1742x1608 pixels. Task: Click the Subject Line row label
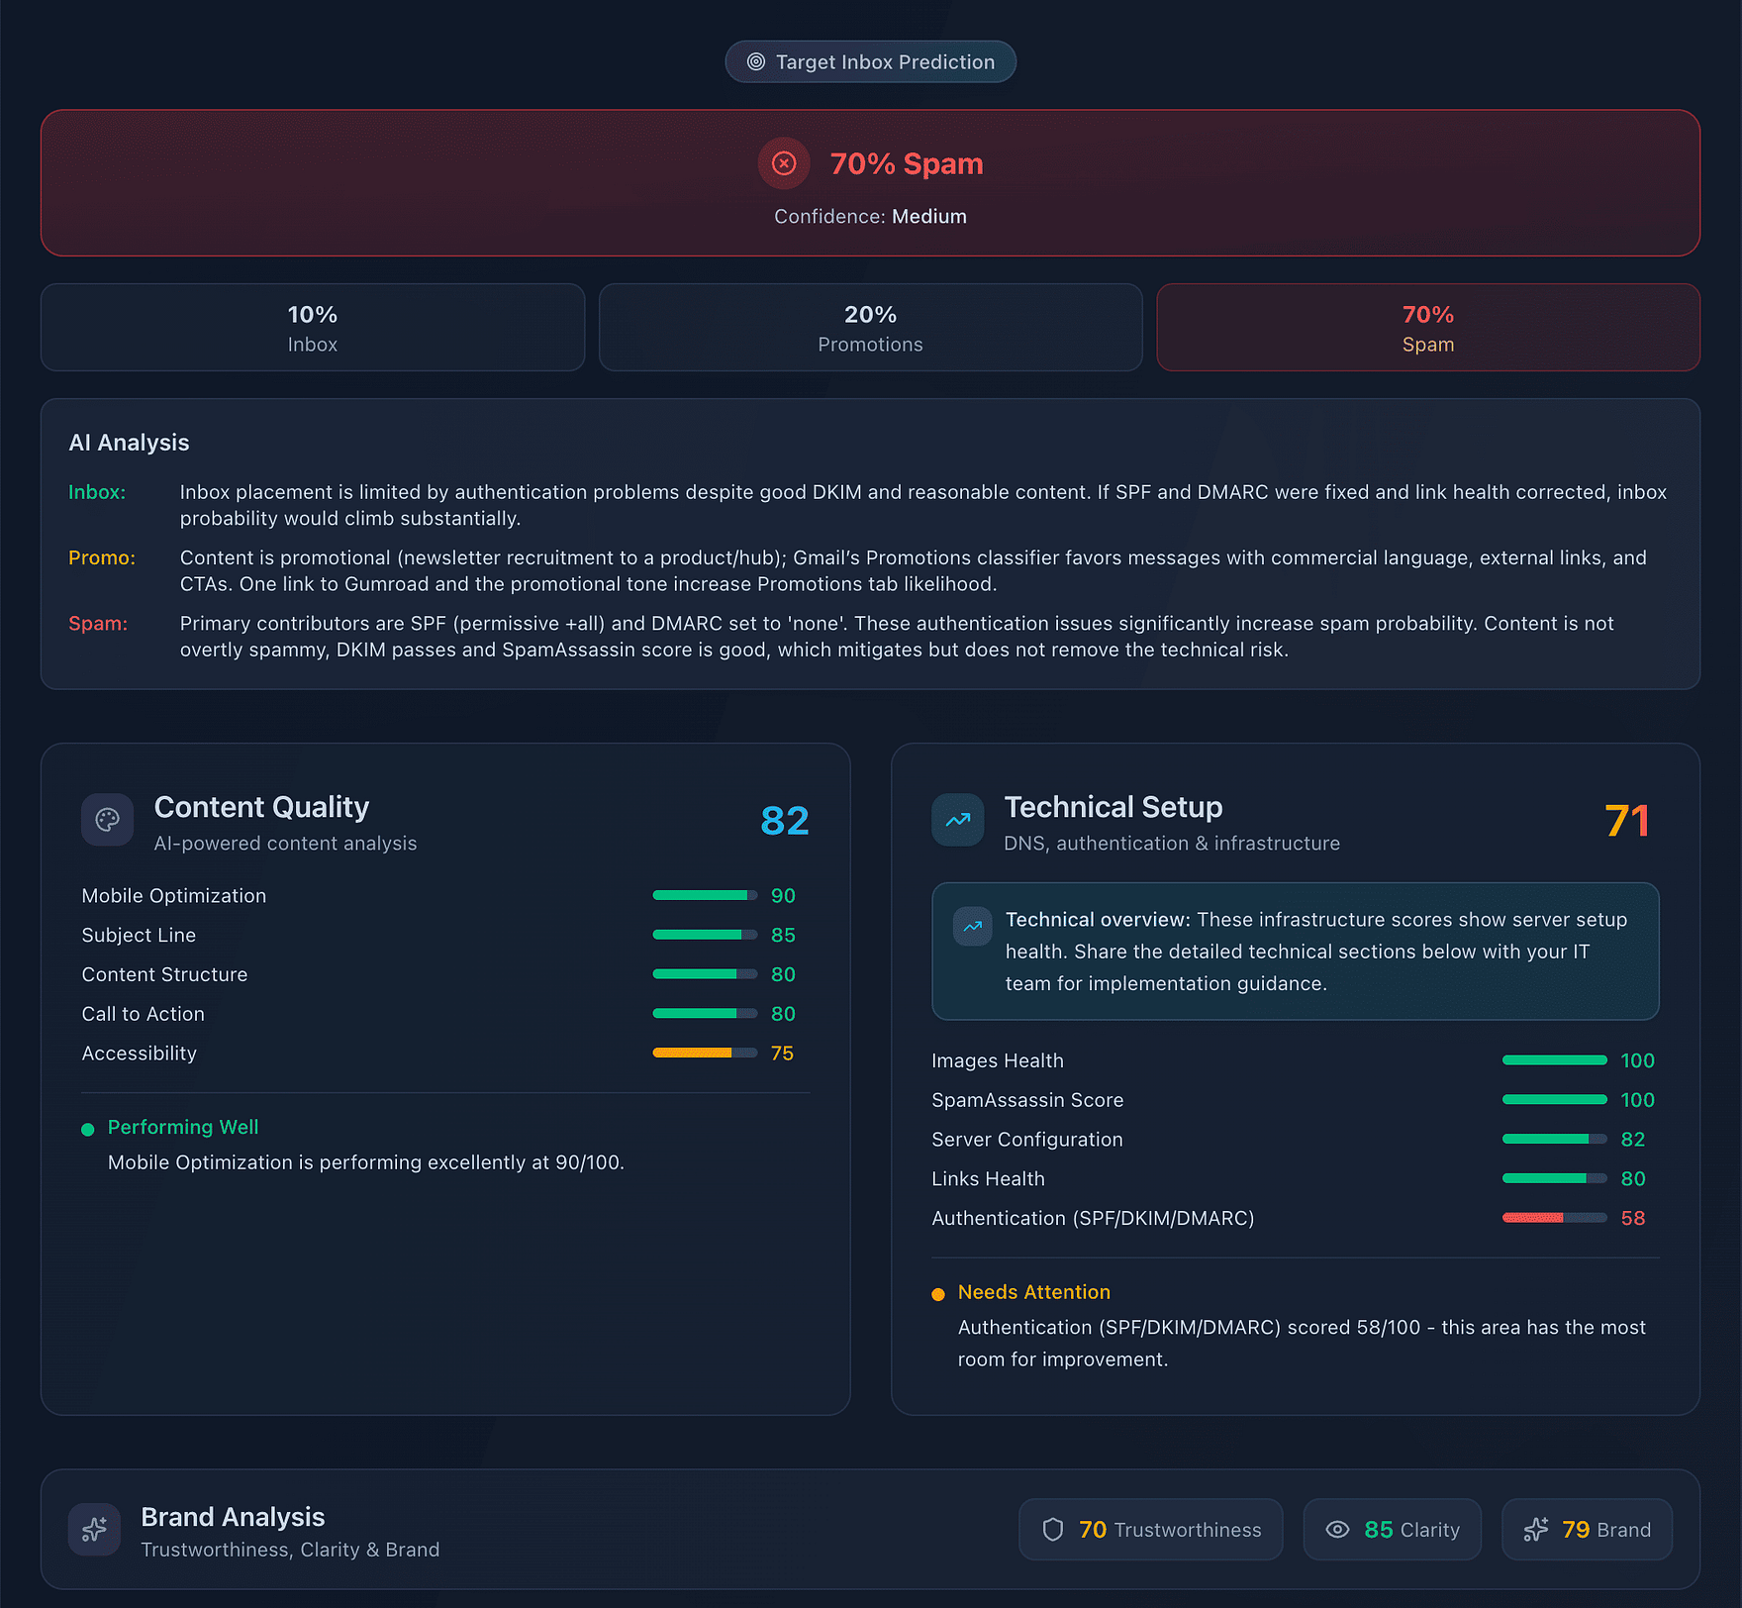pos(139,935)
